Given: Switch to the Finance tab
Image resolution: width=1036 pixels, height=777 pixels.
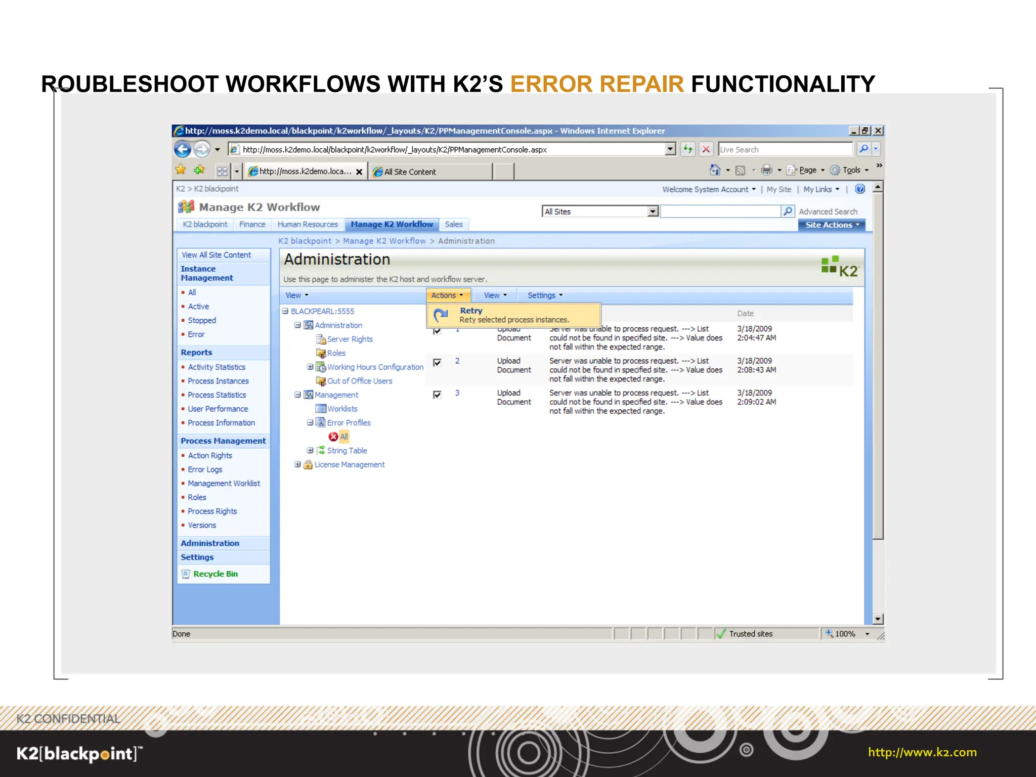Looking at the screenshot, I should point(252,224).
